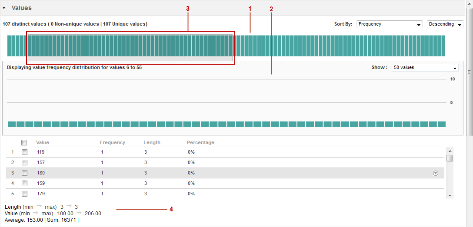The width and height of the screenshot is (473, 227).
Task: Collapse the Values section triangle
Action: (4, 8)
